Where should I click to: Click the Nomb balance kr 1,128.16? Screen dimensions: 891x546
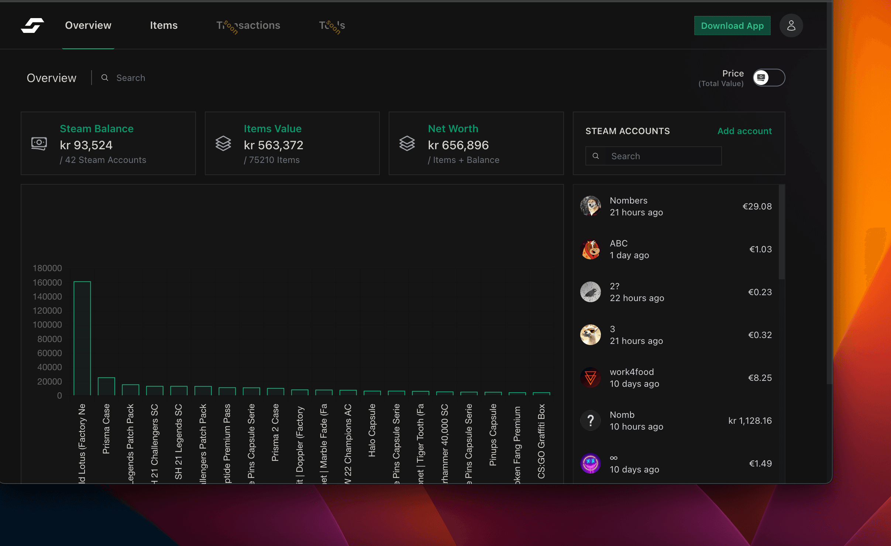click(750, 421)
